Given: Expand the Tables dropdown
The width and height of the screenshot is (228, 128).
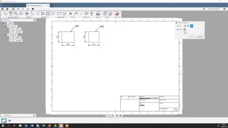Looking at the screenshot, I should coord(108,17).
